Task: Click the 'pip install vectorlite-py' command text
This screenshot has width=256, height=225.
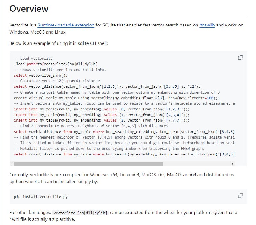Action: 41,197
